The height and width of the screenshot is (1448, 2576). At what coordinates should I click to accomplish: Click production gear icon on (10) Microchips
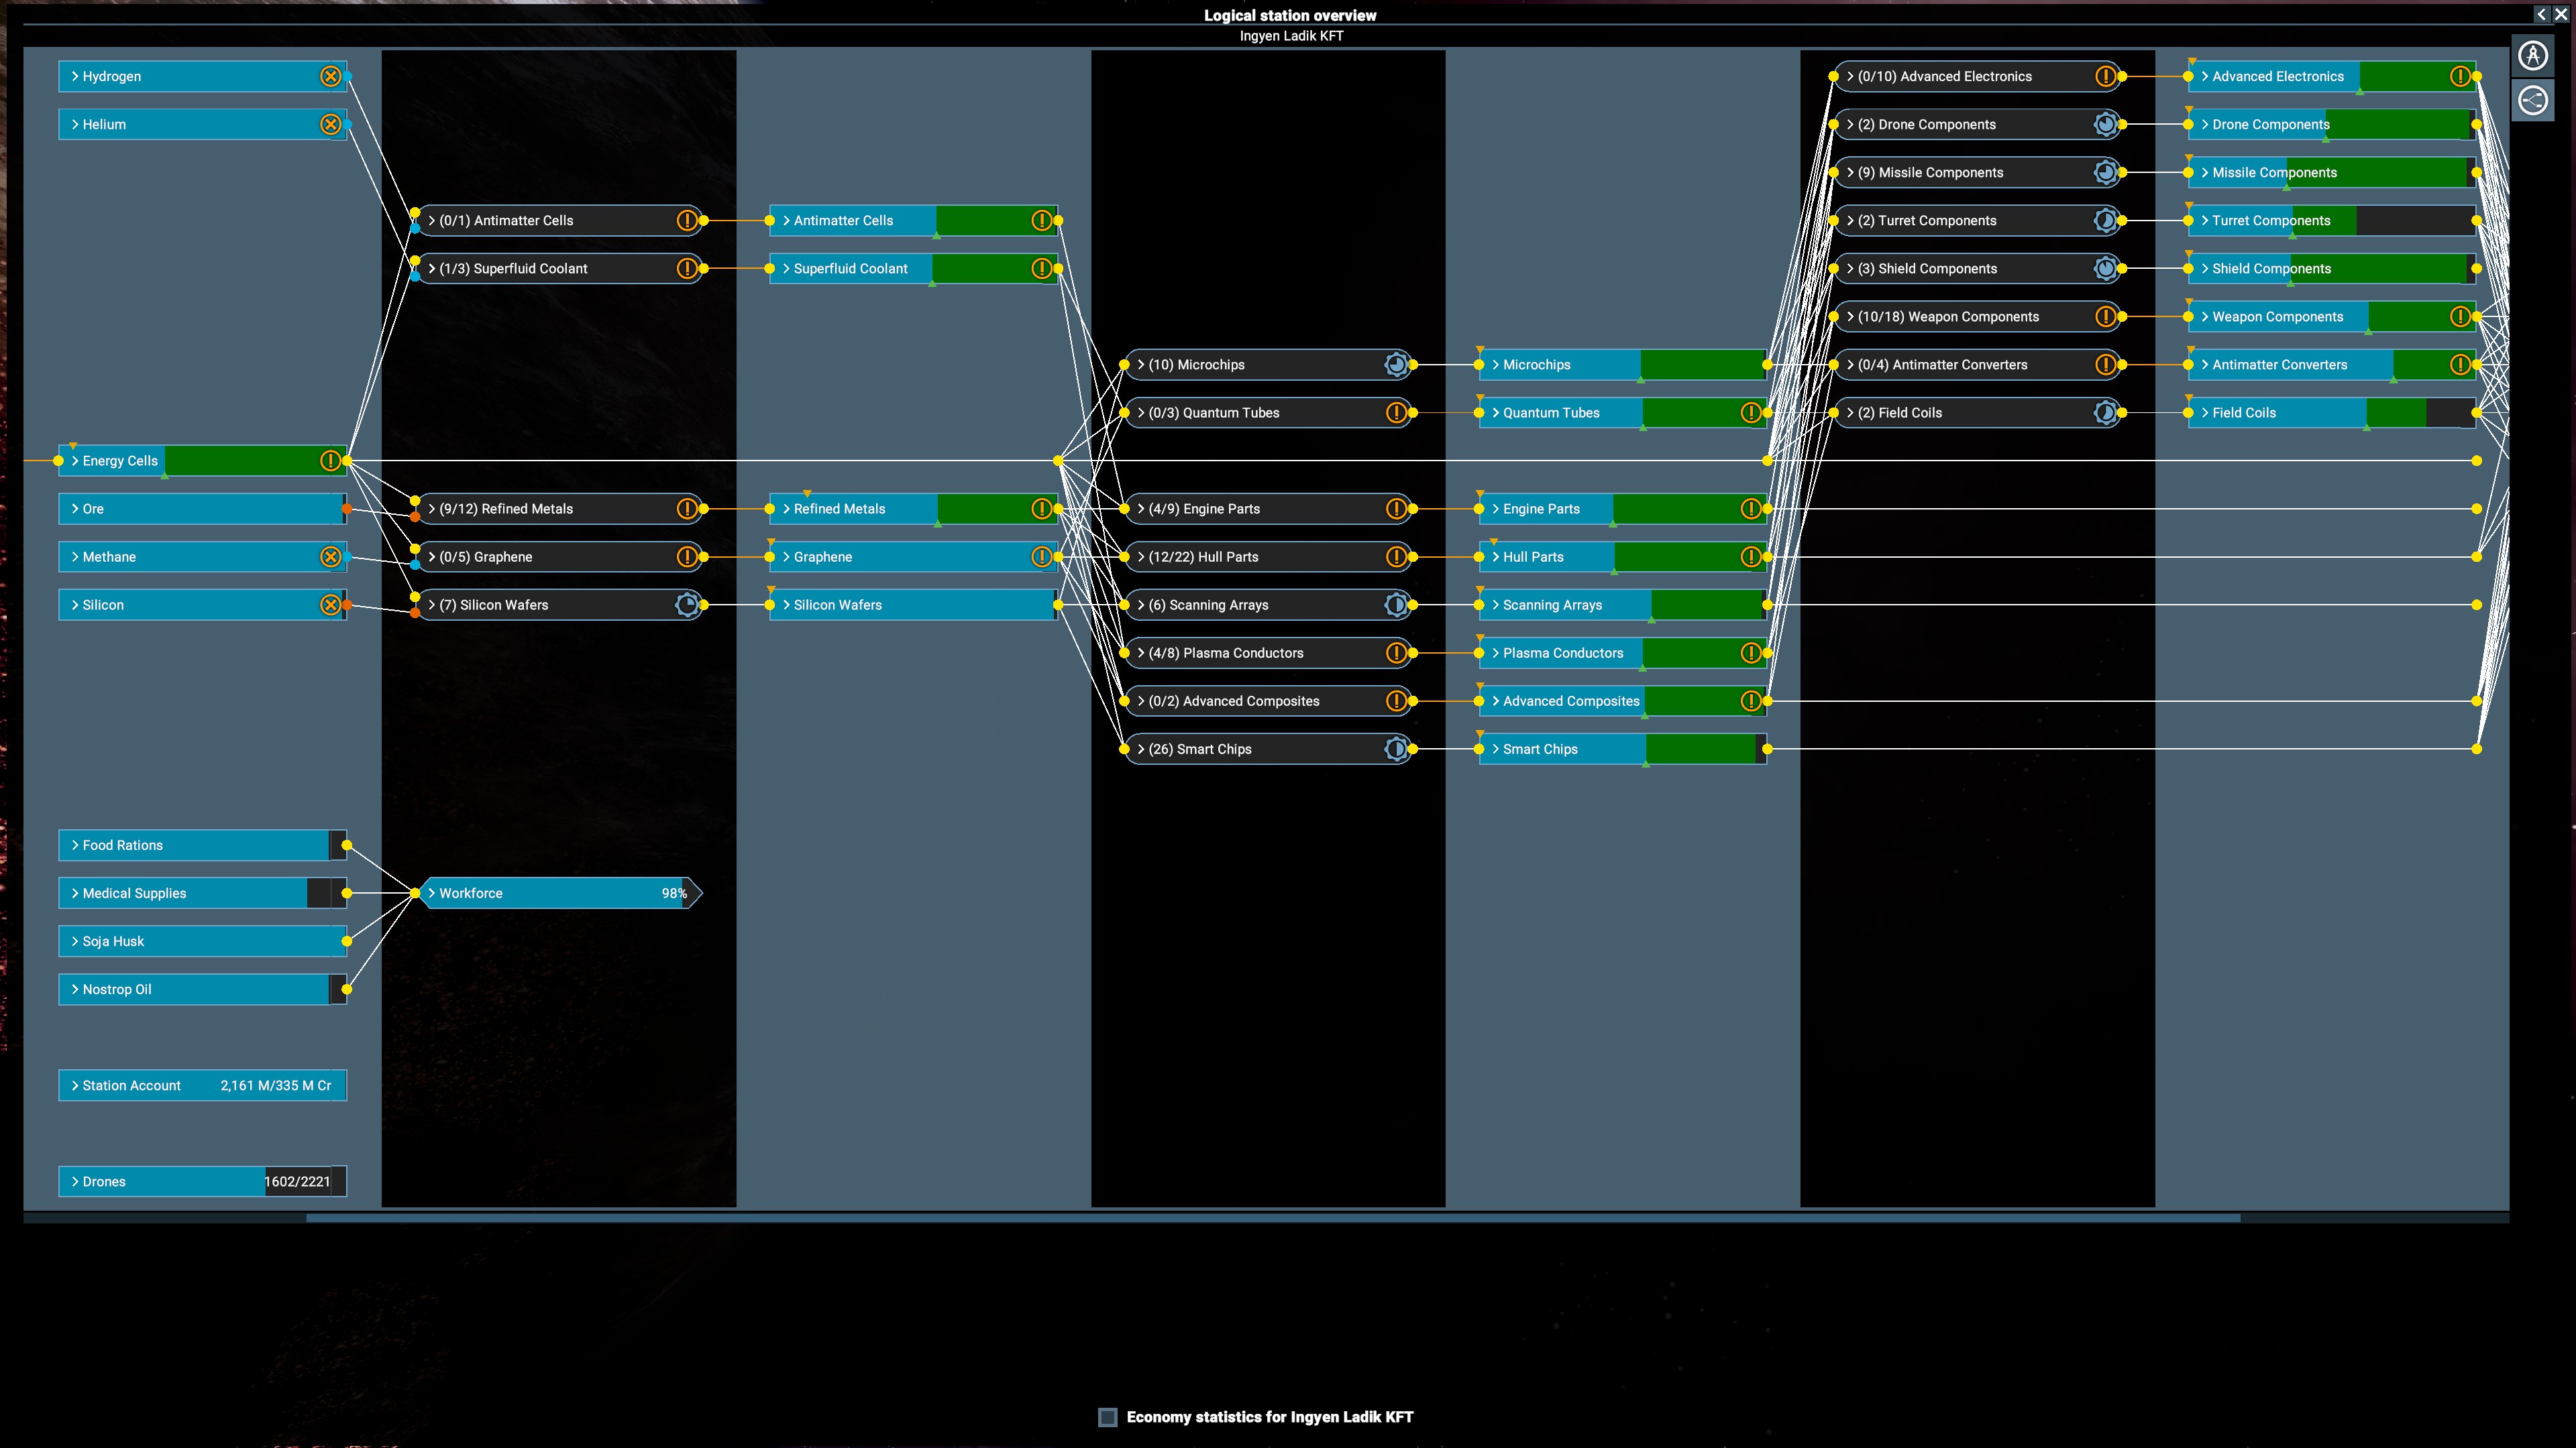1396,365
